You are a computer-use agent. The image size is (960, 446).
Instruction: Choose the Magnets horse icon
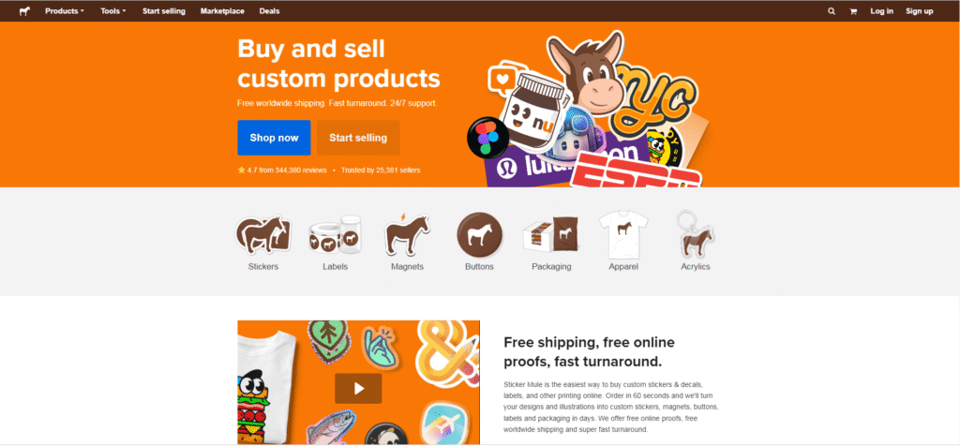407,234
